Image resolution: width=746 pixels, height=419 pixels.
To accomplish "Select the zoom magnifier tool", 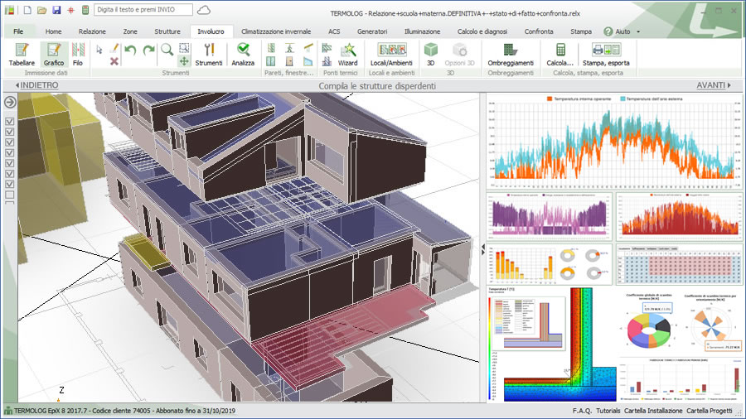I will [167, 49].
